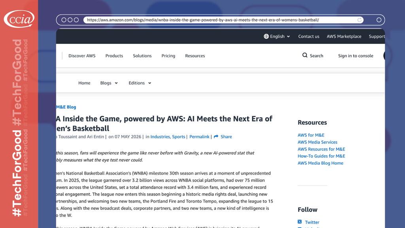Open the Discover AWS menu
Image resolution: width=405 pixels, height=228 pixels.
point(82,56)
